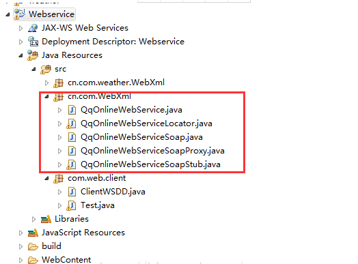Click the cn.com.WebXml package icon
This screenshot has height=264, width=358.
point(59,97)
